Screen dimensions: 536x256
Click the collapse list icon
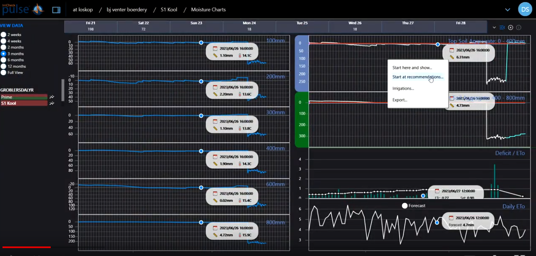coord(502,27)
